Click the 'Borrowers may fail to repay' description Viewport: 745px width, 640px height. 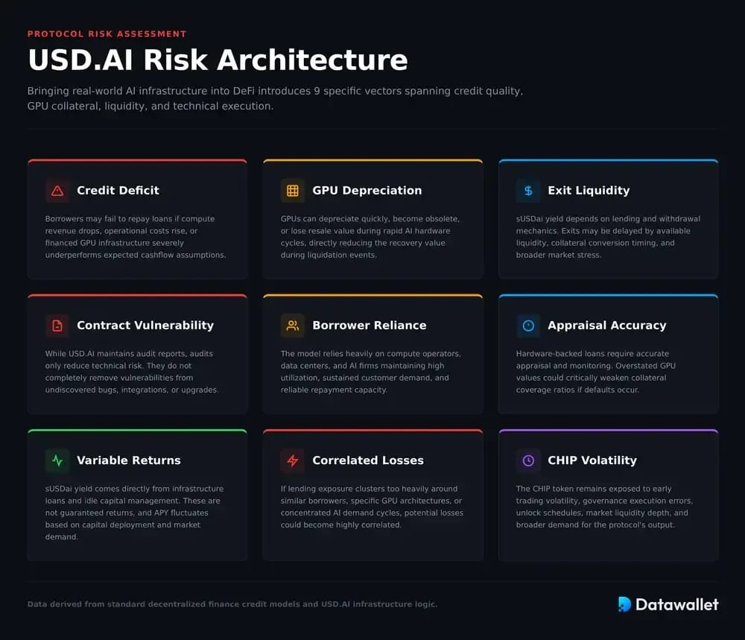pos(136,237)
